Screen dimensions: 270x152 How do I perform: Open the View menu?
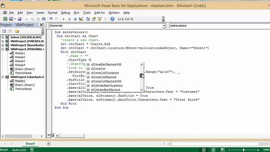coord(30,13)
